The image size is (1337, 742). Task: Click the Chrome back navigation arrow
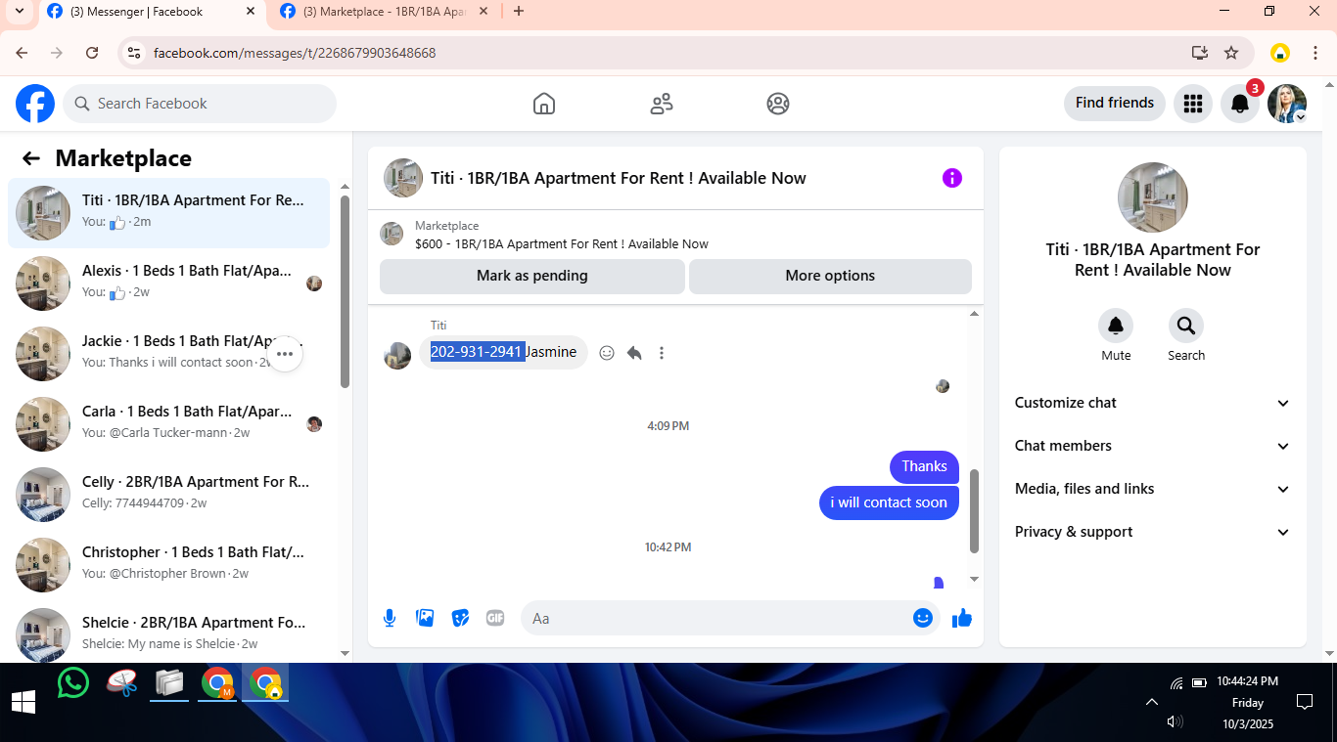pyautogui.click(x=22, y=53)
